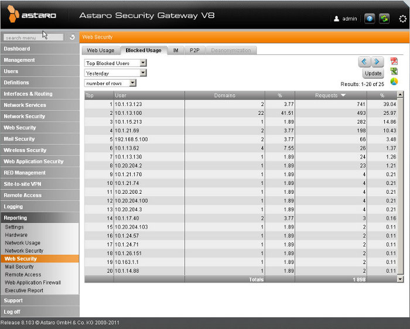Click the Requests sort descending arrow
Screen dimensions: 410x329
tap(343, 95)
